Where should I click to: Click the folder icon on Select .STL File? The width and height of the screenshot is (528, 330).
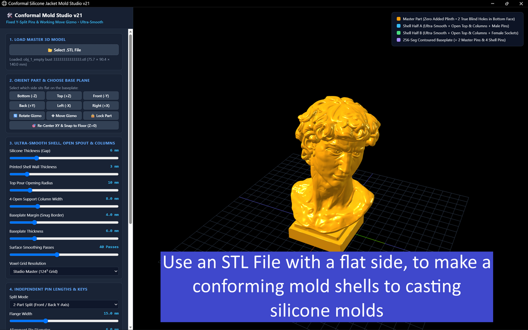[50, 50]
